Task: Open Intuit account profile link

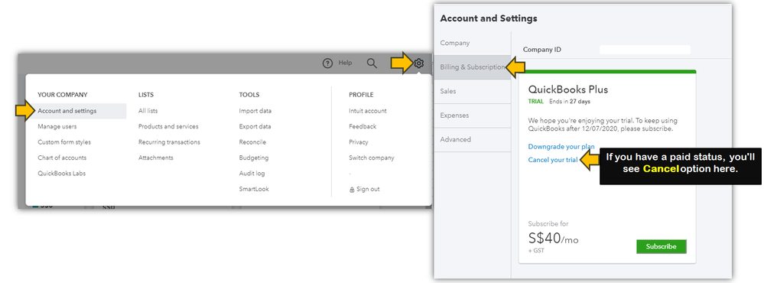Action: pyautogui.click(x=367, y=111)
